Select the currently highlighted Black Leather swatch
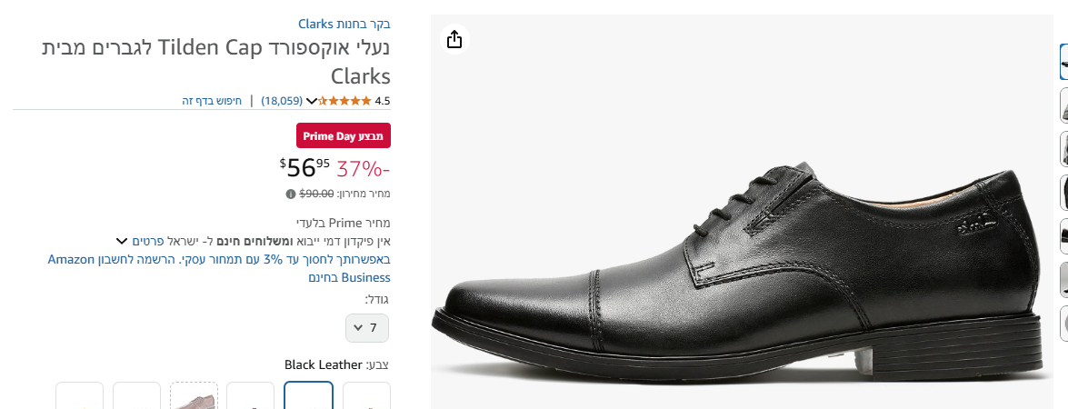1068x409 pixels. pos(309,396)
